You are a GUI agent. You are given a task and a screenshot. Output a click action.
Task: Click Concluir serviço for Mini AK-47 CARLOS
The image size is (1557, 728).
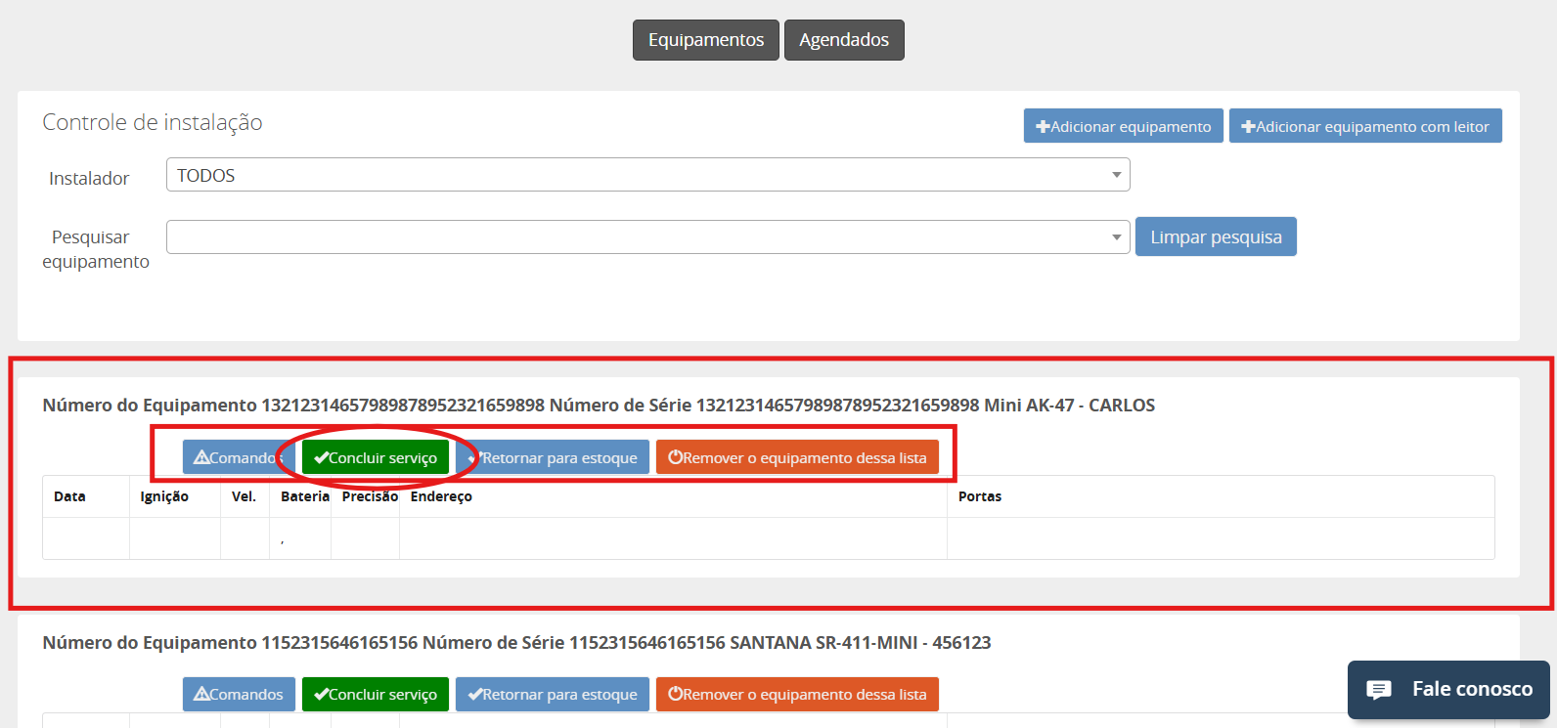click(376, 457)
